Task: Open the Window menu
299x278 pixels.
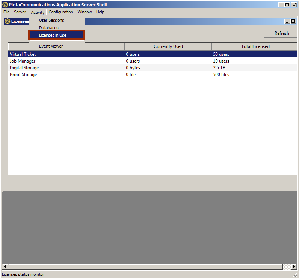Action: point(85,12)
